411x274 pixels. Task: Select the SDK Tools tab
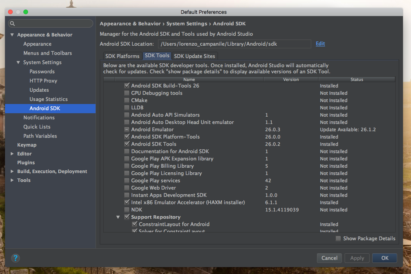(157, 56)
